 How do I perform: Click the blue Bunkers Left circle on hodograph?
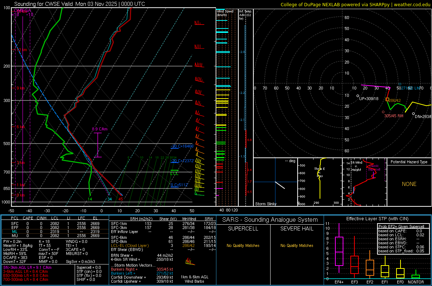tap(400, 84)
